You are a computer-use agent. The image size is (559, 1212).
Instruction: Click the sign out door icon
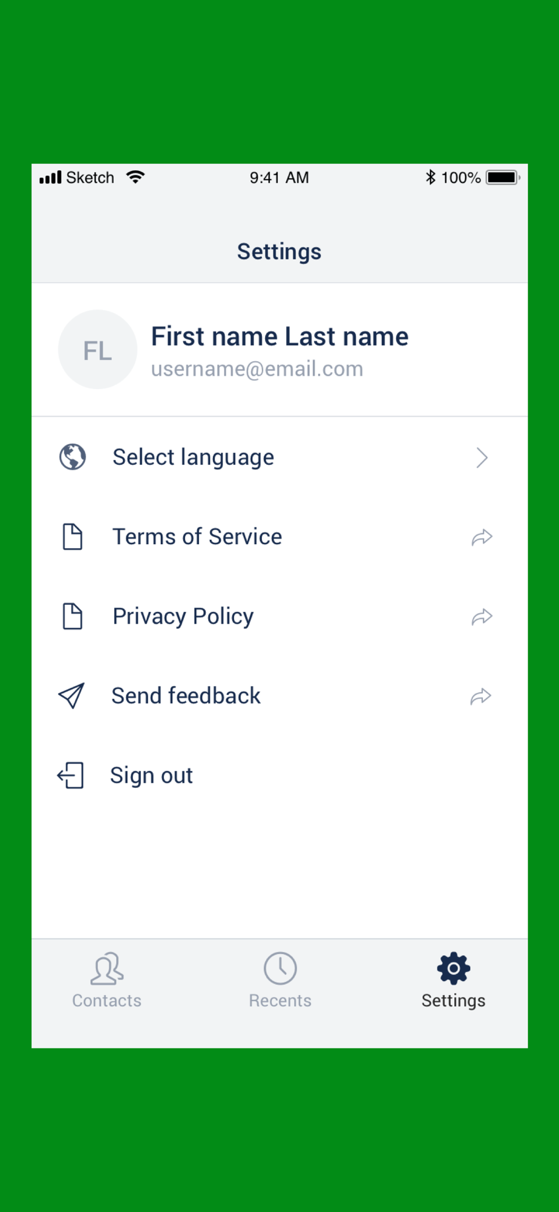tap(70, 776)
